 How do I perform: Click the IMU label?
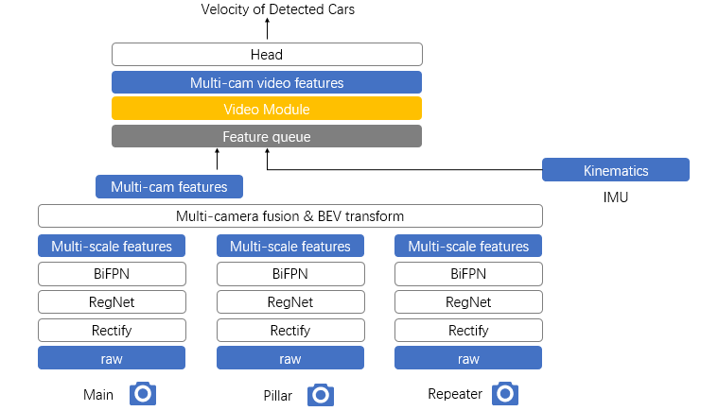pos(615,198)
